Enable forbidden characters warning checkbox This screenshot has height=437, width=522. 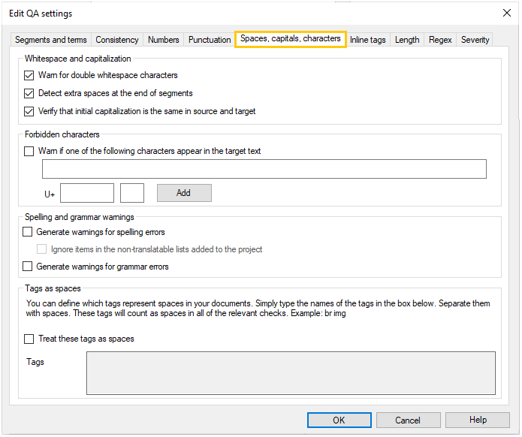29,152
